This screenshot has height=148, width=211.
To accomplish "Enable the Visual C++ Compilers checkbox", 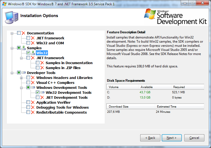I will pyautogui.click(x=28, y=83).
